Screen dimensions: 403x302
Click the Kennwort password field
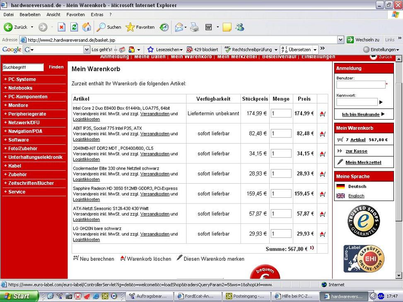pos(357,102)
